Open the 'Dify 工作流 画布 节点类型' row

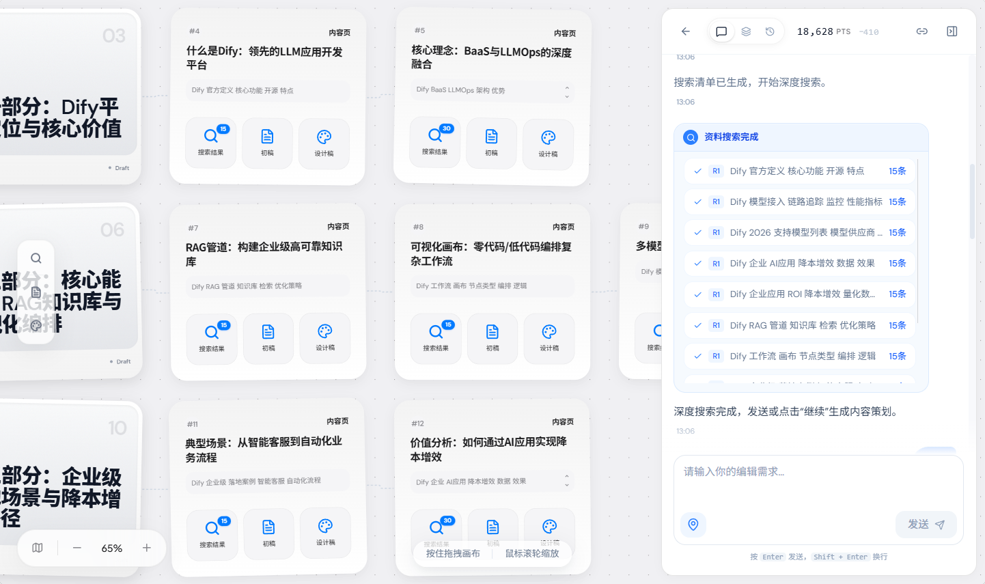tap(800, 356)
